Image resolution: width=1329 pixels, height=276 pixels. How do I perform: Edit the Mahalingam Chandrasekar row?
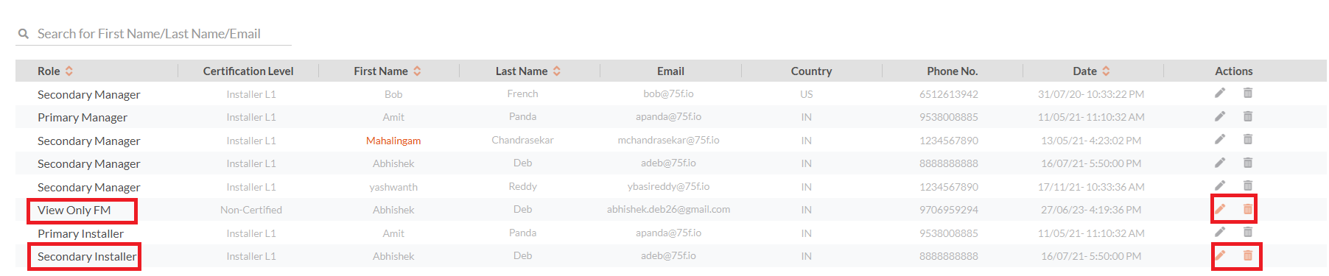(x=1220, y=139)
